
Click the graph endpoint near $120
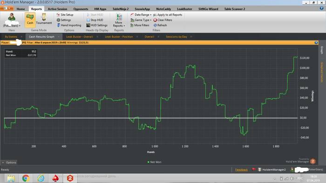click(297, 57)
